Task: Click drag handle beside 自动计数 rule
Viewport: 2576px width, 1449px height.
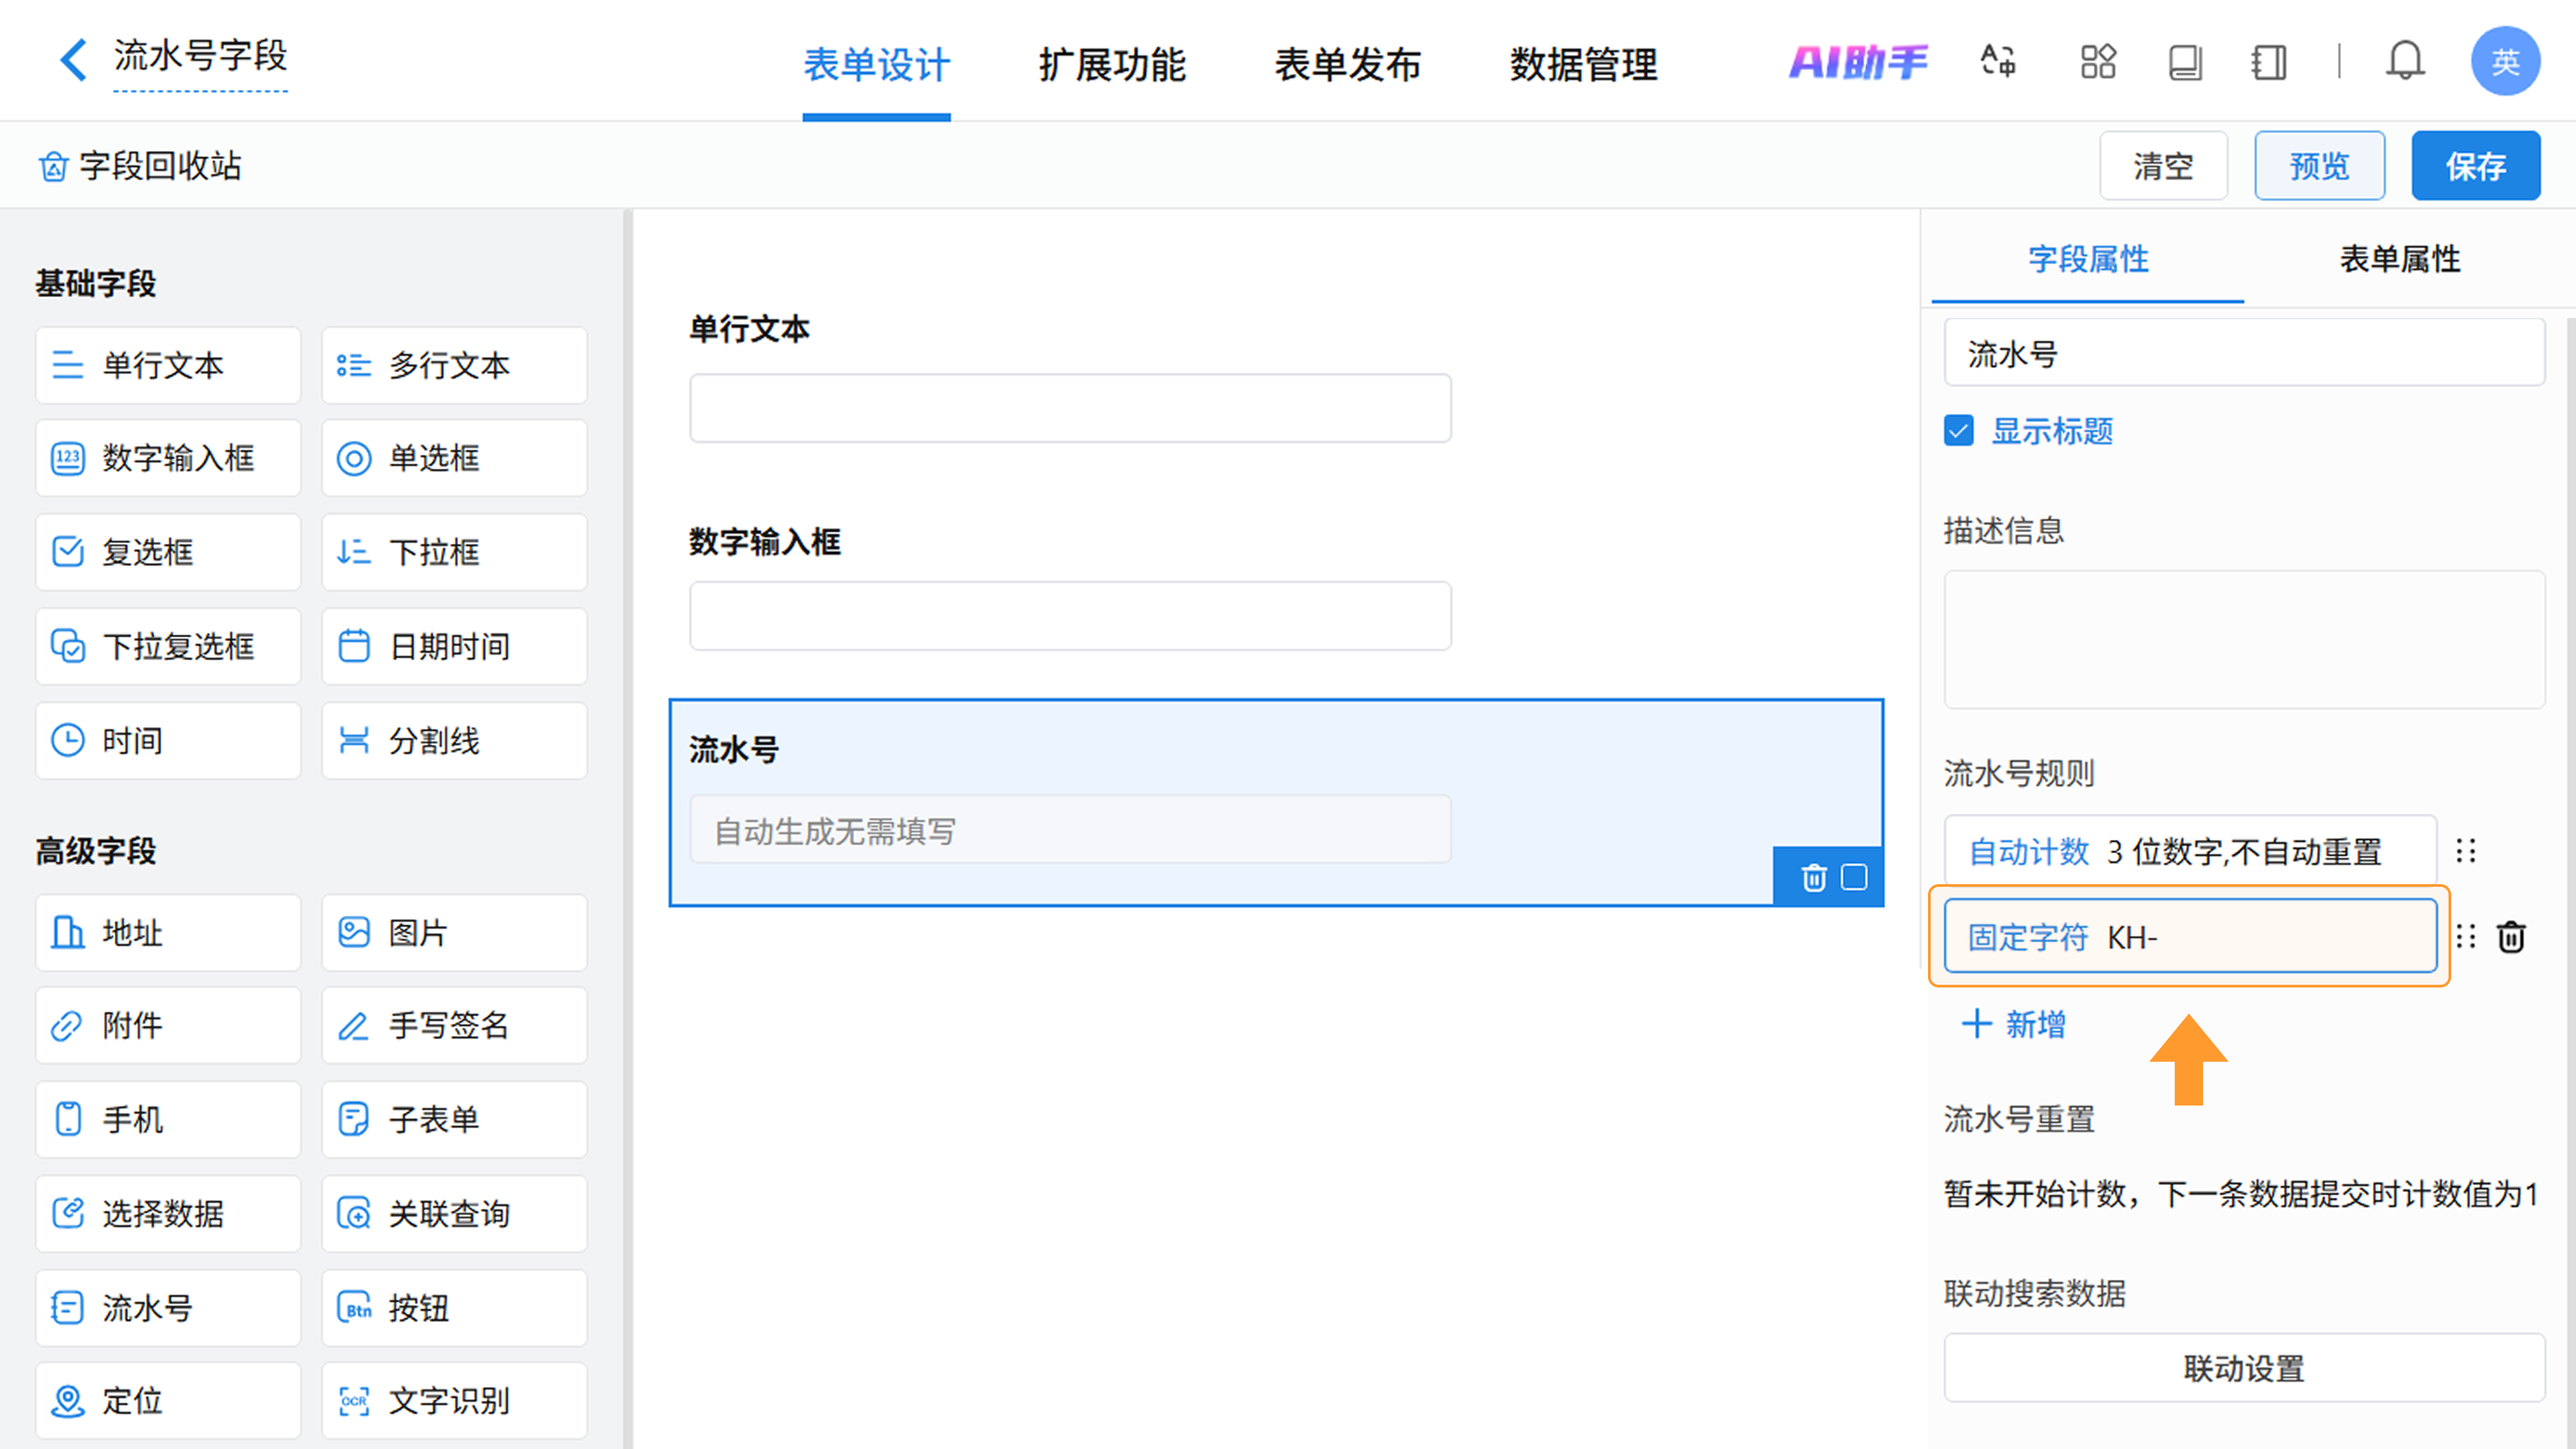Action: tap(2466, 851)
